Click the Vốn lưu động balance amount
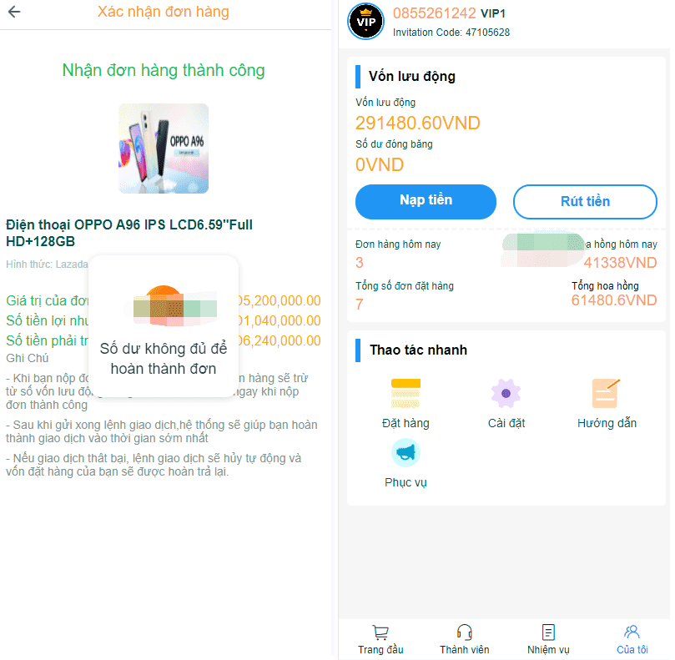 coord(417,123)
